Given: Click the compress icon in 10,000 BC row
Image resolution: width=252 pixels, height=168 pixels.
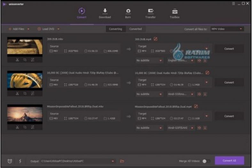Looking at the screenshot, I should pyautogui.click(x=199, y=94).
